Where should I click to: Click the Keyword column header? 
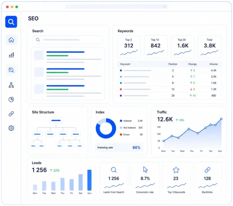[125, 64]
